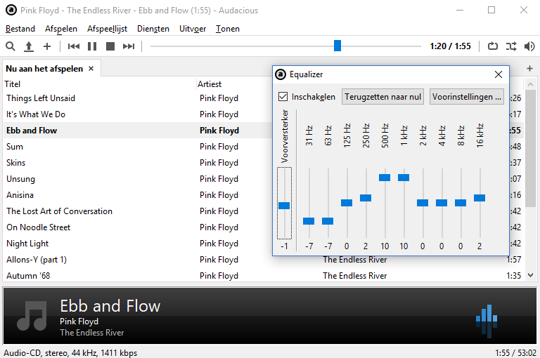Skip to the next track
The width and height of the screenshot is (540, 358).
(129, 46)
